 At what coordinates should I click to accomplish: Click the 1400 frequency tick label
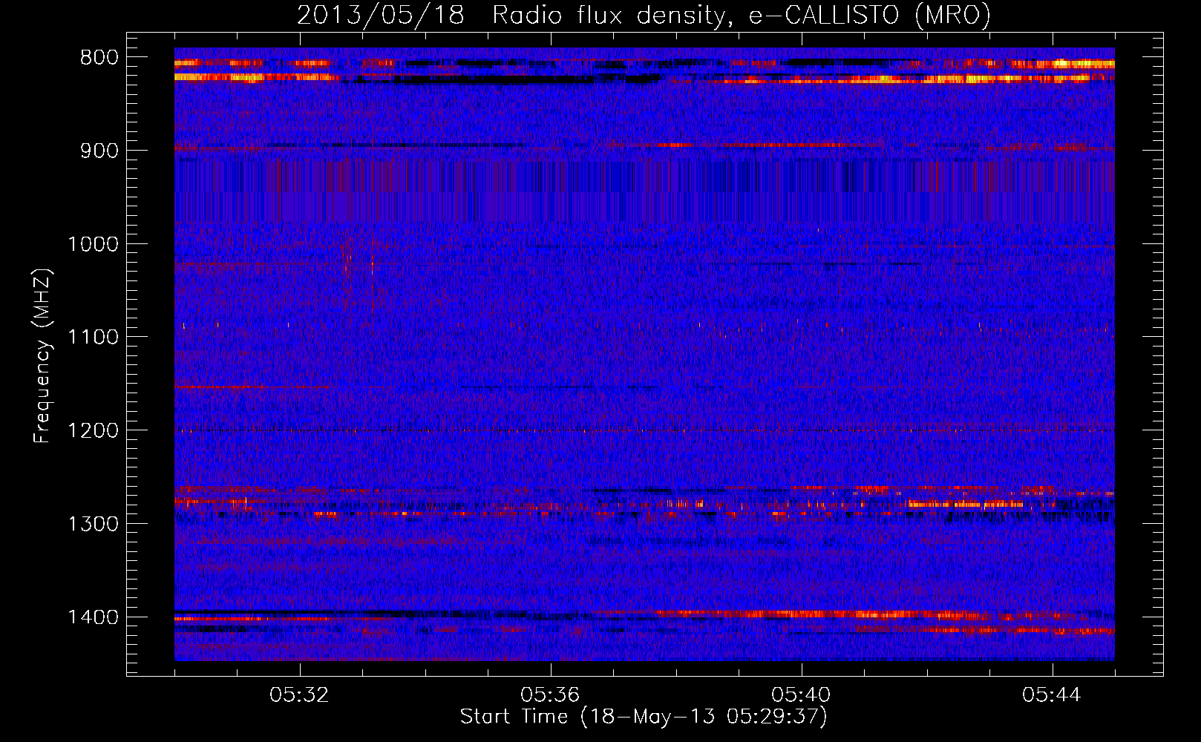[93, 617]
